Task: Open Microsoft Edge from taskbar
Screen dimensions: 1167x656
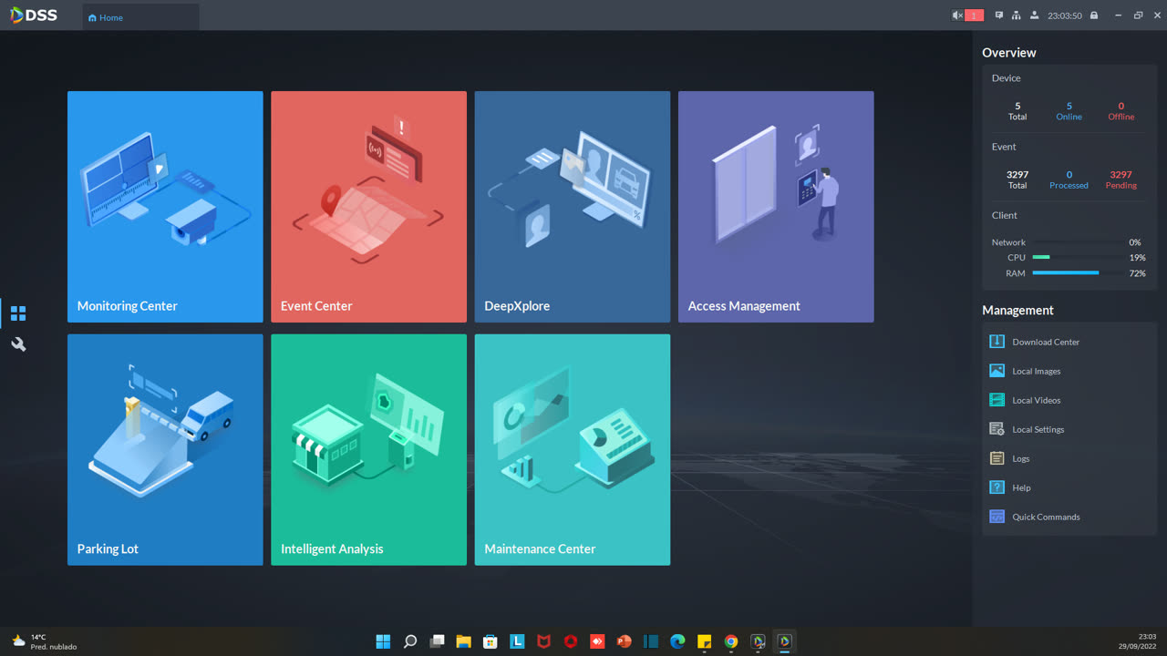Action: pos(677,641)
